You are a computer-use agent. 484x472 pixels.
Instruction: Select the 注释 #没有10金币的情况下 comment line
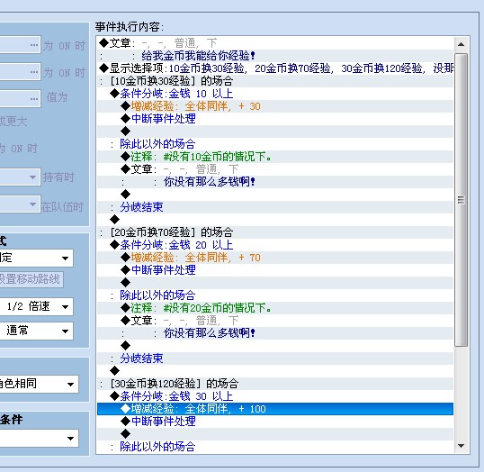275,157
